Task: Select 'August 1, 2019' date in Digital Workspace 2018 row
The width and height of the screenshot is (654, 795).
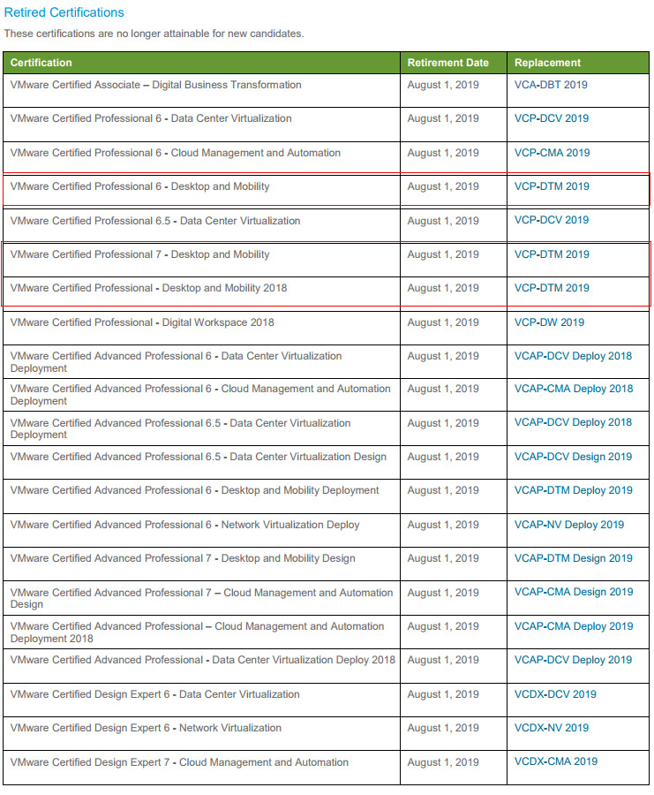Action: 443,322
